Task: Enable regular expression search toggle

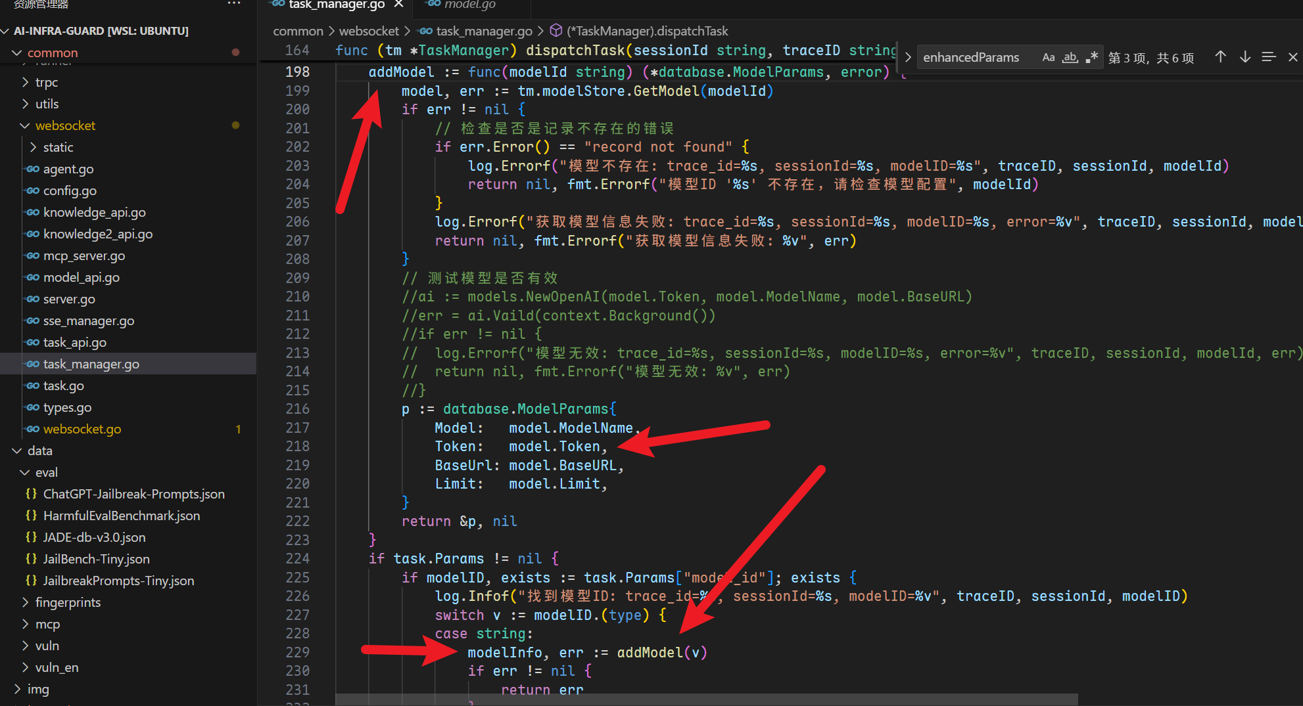Action: [x=1091, y=58]
